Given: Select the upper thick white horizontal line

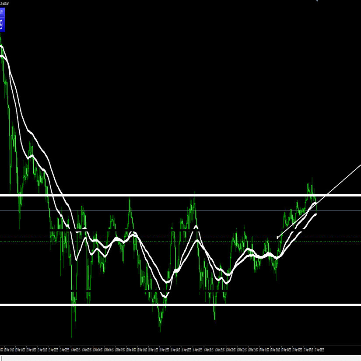Looking at the screenshot, I should pyautogui.click(x=180, y=195).
